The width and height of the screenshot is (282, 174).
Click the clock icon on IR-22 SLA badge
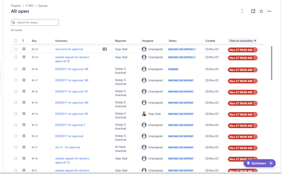[x=255, y=50]
